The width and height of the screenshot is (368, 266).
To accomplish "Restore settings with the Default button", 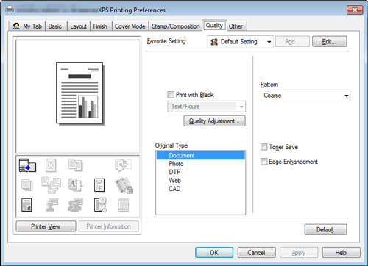I will click(325, 229).
